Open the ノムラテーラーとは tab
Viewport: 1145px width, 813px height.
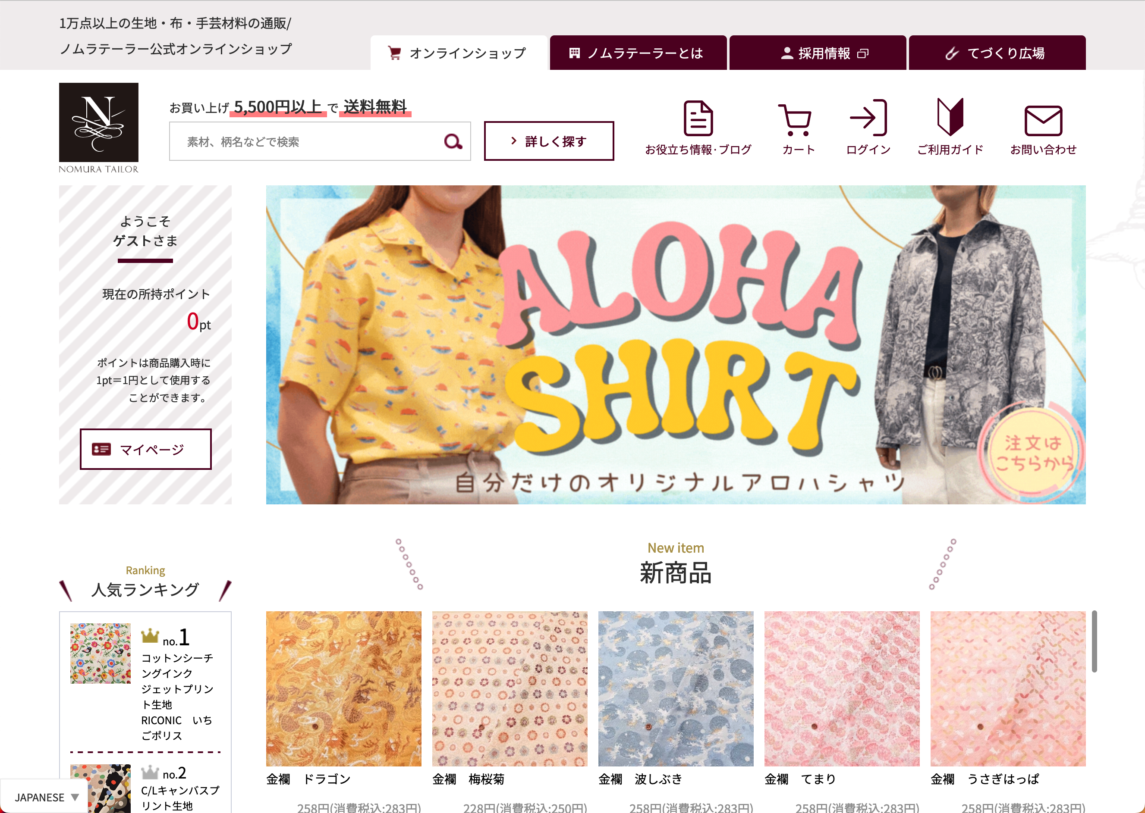tap(638, 53)
